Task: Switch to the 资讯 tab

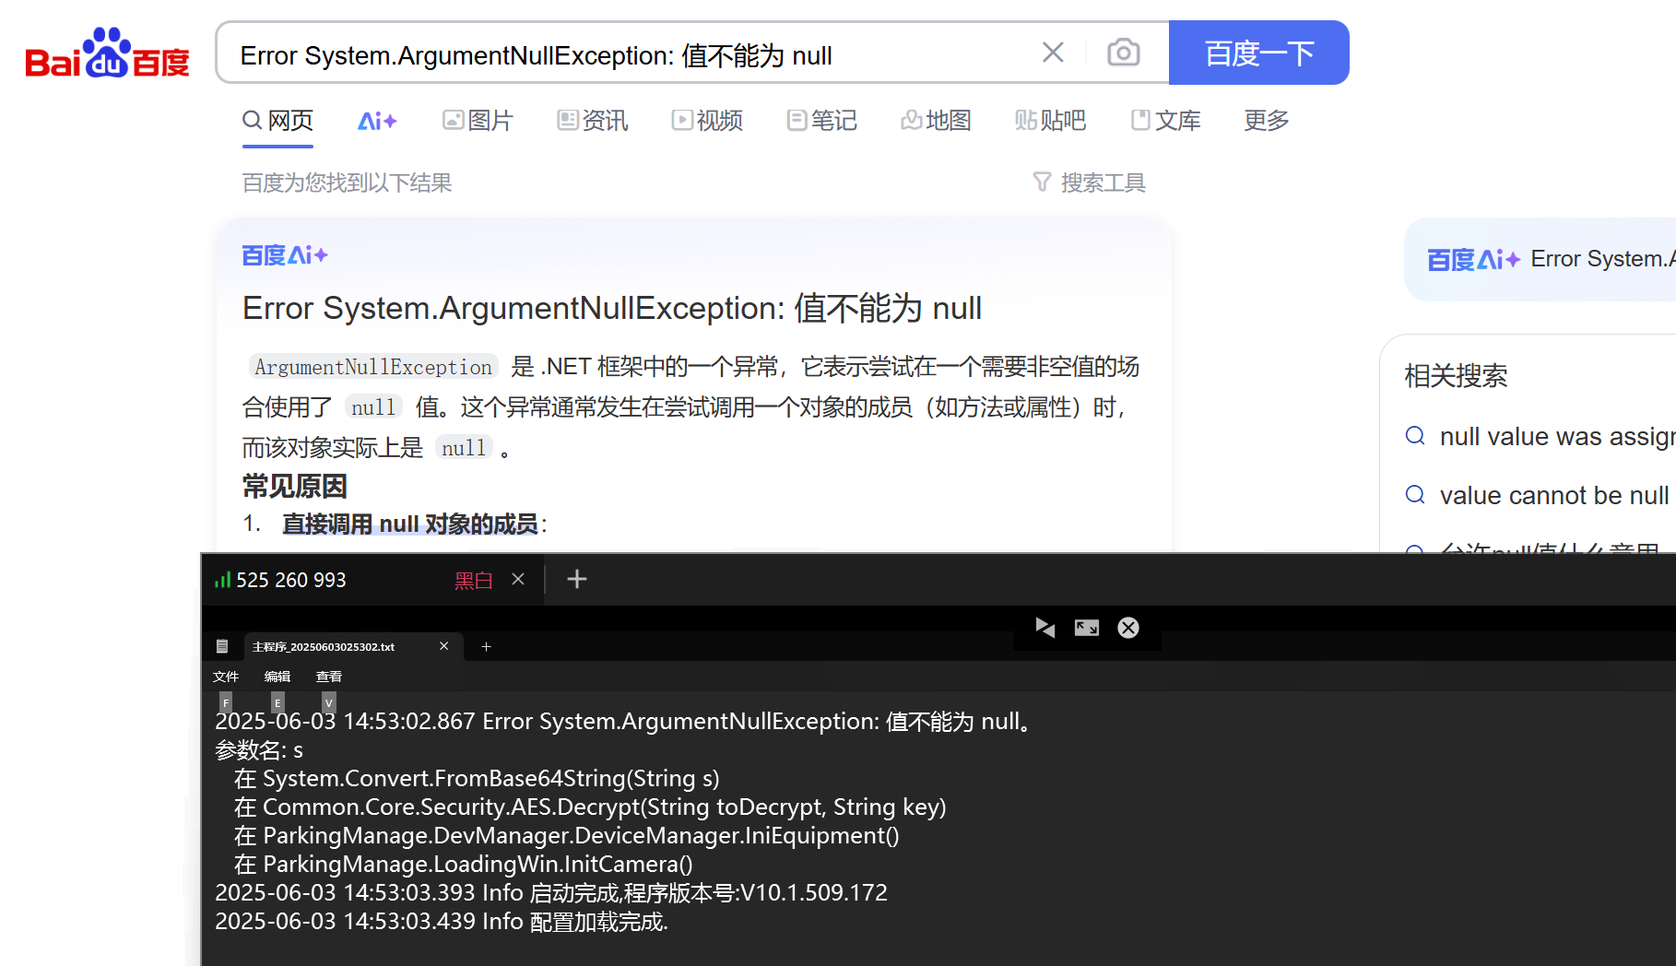Action: 593,121
